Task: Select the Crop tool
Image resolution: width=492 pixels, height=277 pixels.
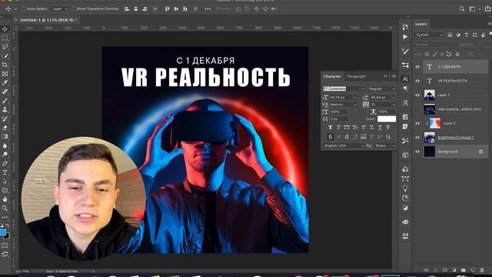Action: tap(5, 65)
